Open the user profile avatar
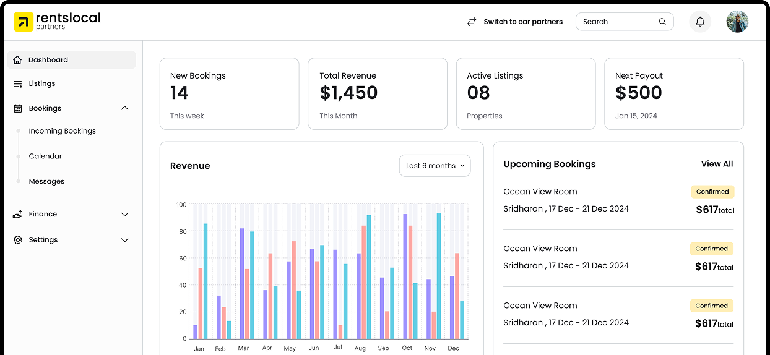Image resolution: width=770 pixels, height=355 pixels. (737, 22)
